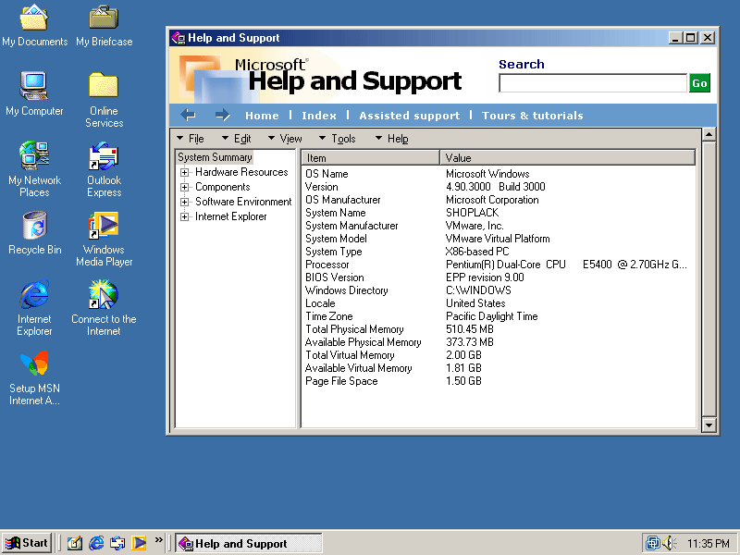This screenshot has width=740, height=555.
Task: Click Show Desktop quick launch icon
Action: point(75,543)
